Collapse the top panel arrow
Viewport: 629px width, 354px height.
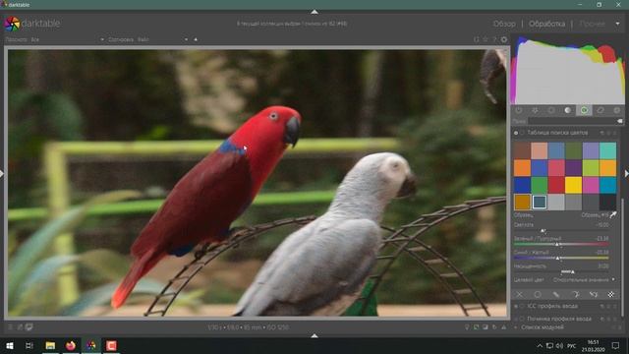[x=314, y=12]
